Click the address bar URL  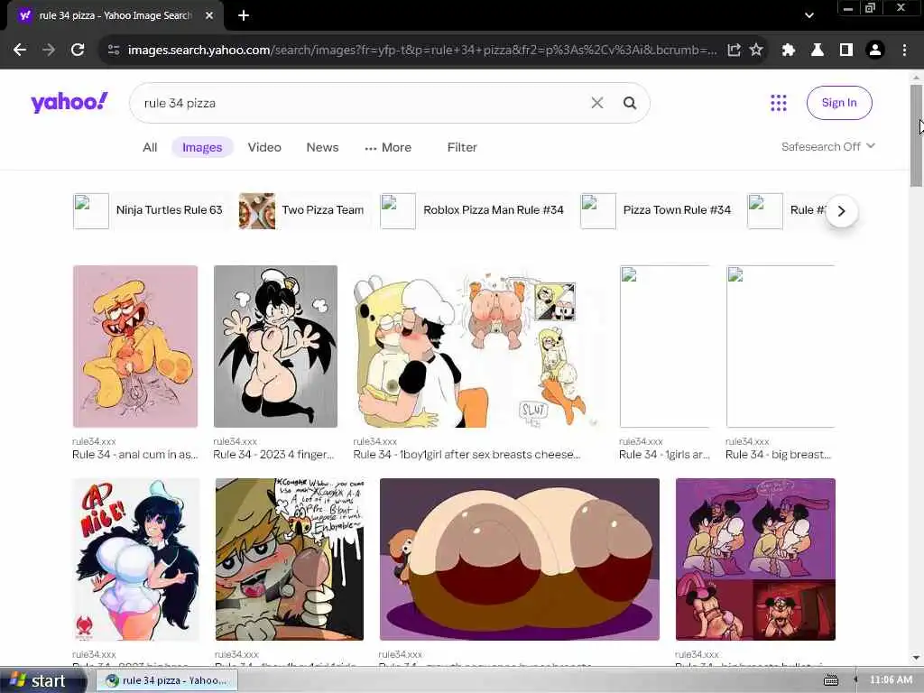tap(422, 51)
